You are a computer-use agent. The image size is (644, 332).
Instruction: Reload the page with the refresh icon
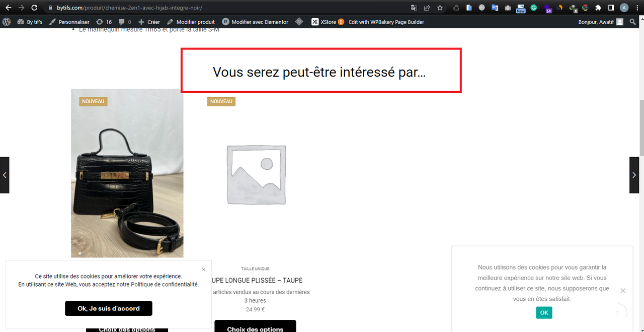[x=34, y=8]
